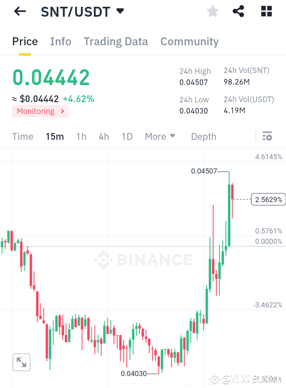Viewport: 286px width, 388px height.
Task: Expand the More timeframe dropdown
Action: [160, 136]
